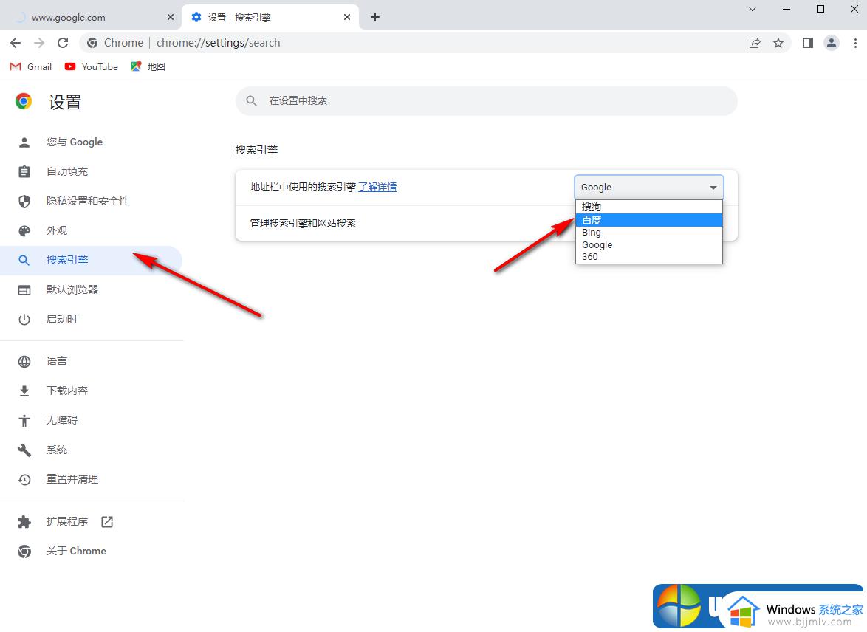Open a new tab with plus button
This screenshot has width=867, height=632.
375,17
